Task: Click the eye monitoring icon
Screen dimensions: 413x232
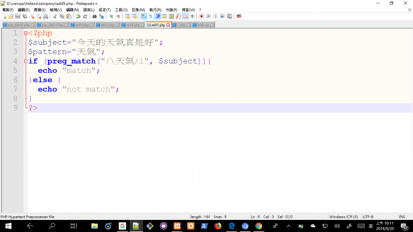Action: [x=192, y=16]
